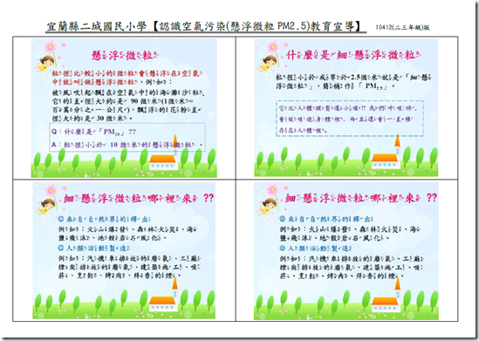Click the 什麼是細懸浮微粒 title

click(353, 55)
